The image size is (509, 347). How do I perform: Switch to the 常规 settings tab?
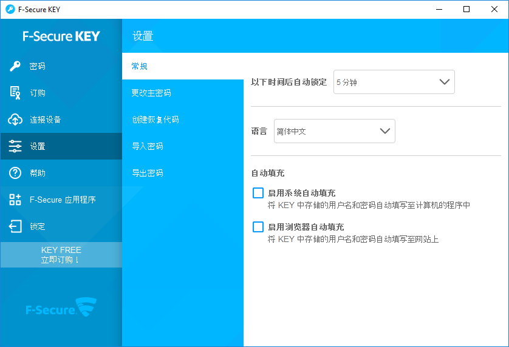click(x=183, y=66)
